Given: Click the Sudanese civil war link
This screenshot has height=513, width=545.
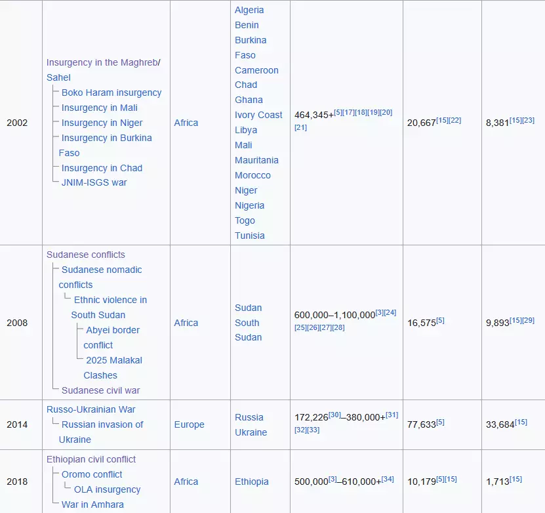Looking at the screenshot, I should (101, 391).
